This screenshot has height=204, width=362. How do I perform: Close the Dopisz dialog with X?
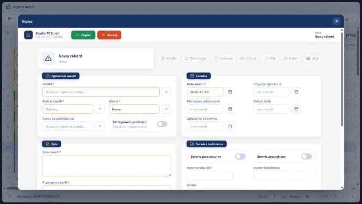coord(337,21)
